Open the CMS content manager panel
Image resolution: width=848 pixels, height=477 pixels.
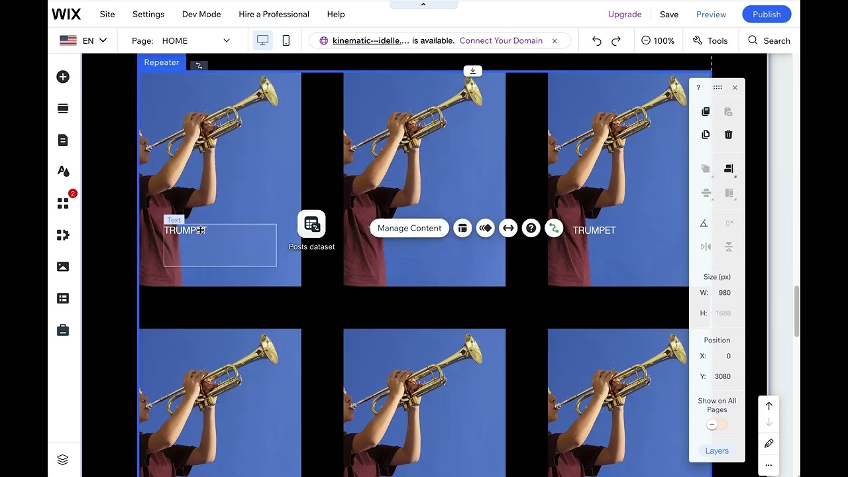coord(63,298)
